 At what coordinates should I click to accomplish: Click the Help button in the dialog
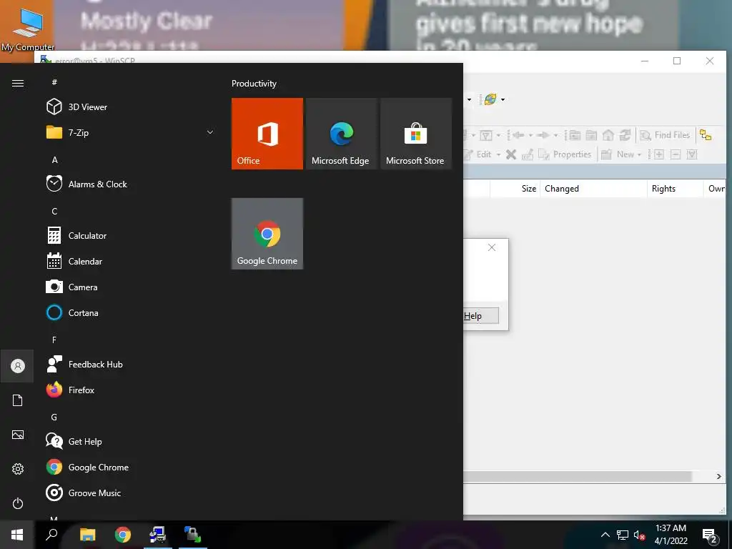pos(480,315)
